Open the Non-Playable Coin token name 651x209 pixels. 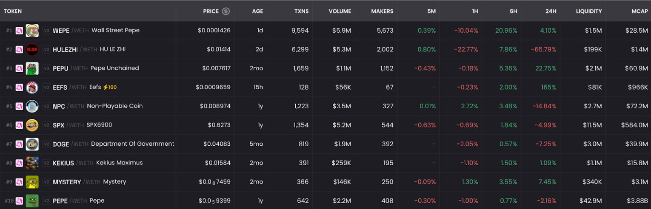tap(115, 106)
